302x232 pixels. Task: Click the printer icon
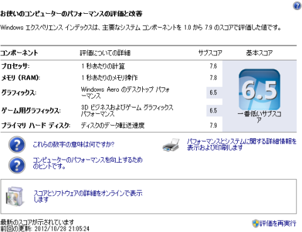point(171,145)
